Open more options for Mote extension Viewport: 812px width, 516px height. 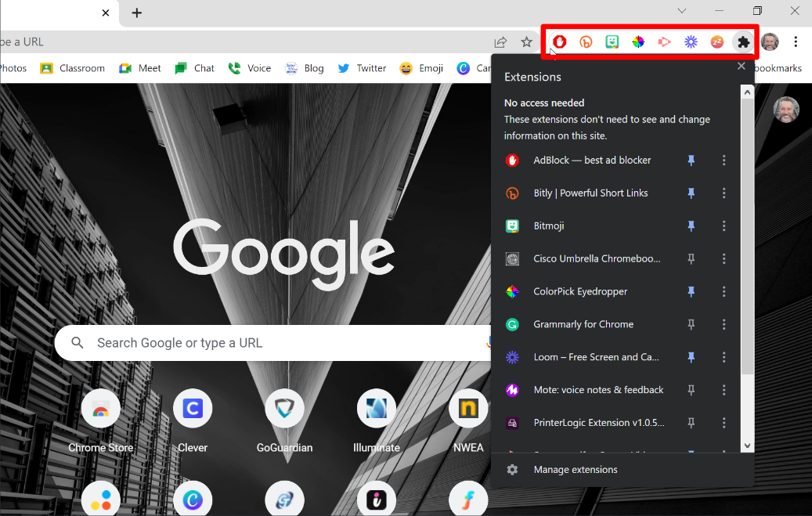[x=724, y=390]
